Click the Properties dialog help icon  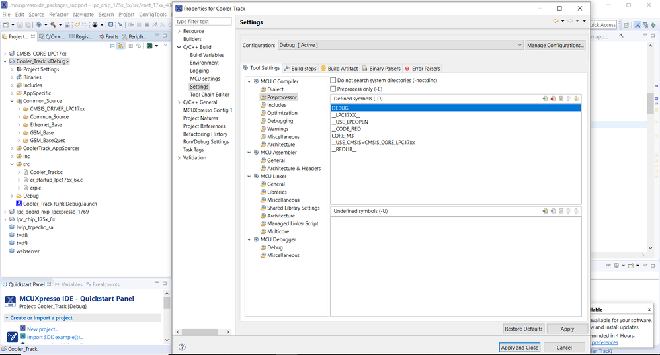(182, 347)
